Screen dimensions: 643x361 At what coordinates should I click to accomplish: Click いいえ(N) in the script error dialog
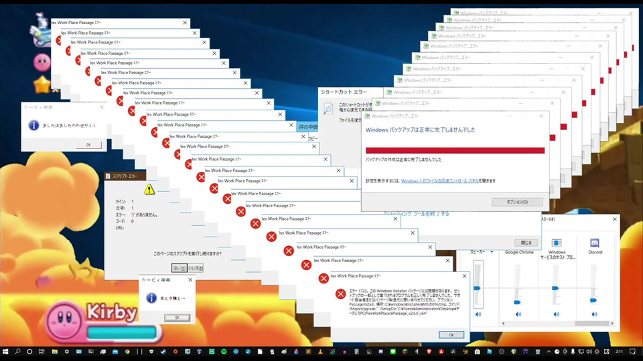[x=196, y=268]
